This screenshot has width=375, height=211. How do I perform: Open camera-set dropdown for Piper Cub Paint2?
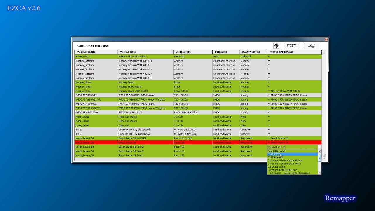point(269,117)
